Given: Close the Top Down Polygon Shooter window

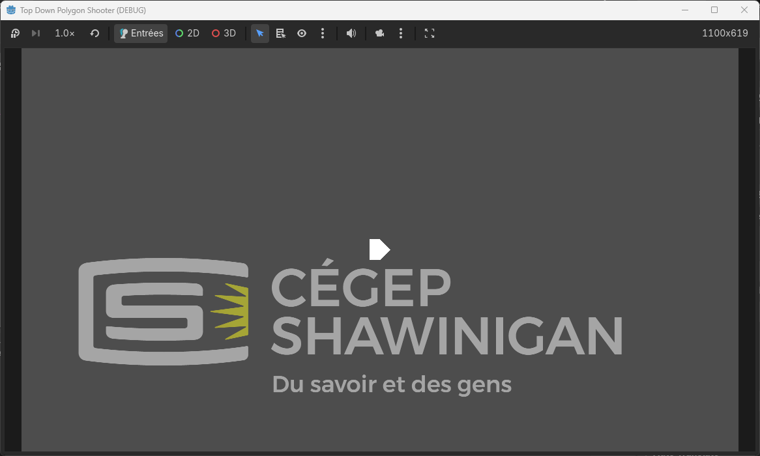Looking at the screenshot, I should click(744, 10).
